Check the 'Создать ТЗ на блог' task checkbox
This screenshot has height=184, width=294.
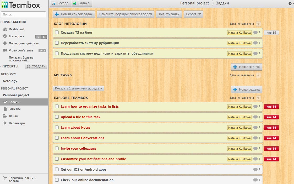(57, 33)
